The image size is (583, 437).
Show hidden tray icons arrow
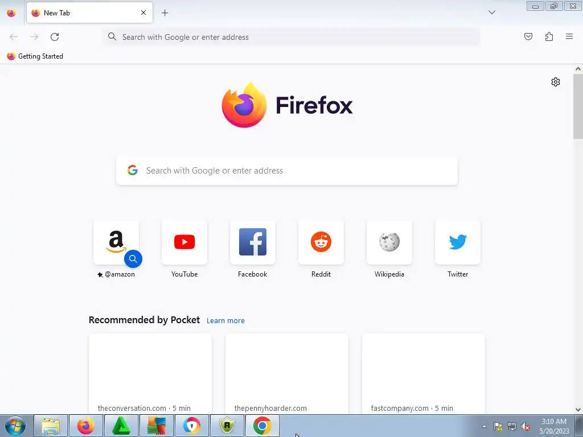484,427
